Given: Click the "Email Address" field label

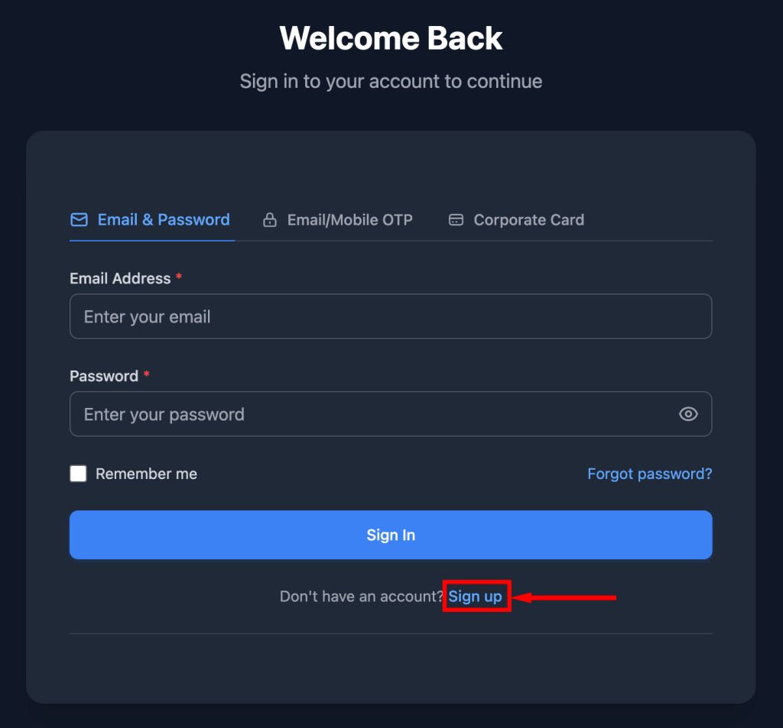Looking at the screenshot, I should tap(120, 279).
